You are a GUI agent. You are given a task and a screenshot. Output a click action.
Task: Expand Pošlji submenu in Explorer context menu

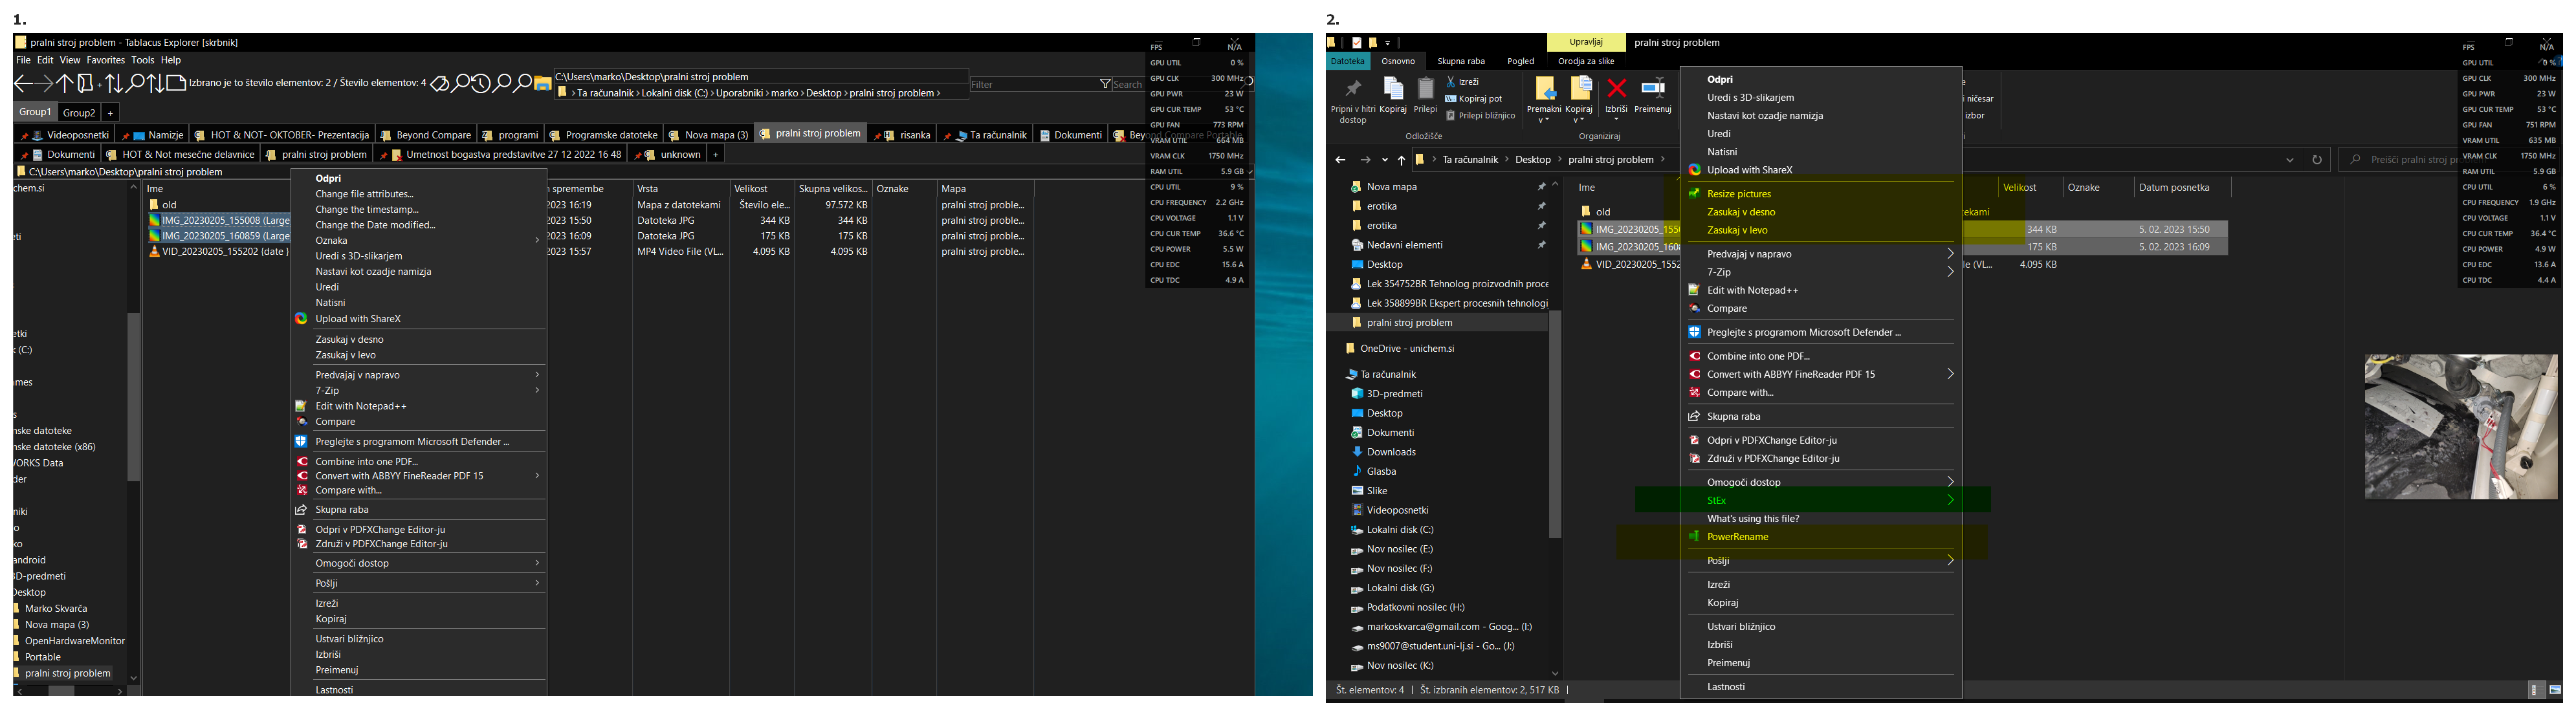tap(1820, 561)
